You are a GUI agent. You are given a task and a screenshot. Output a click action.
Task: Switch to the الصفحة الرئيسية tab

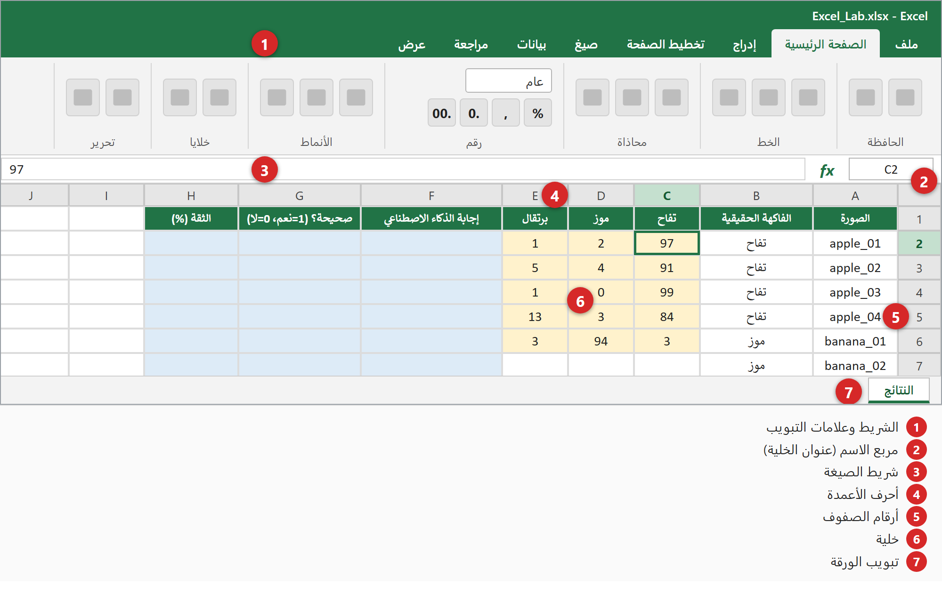(x=826, y=44)
